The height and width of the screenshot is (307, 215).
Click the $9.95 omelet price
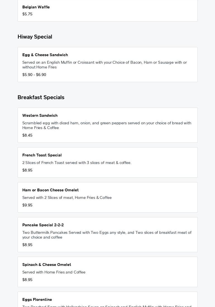click(x=27, y=205)
